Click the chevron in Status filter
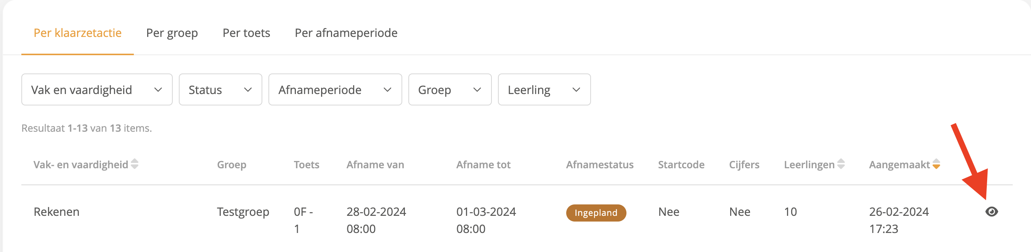 coord(248,90)
